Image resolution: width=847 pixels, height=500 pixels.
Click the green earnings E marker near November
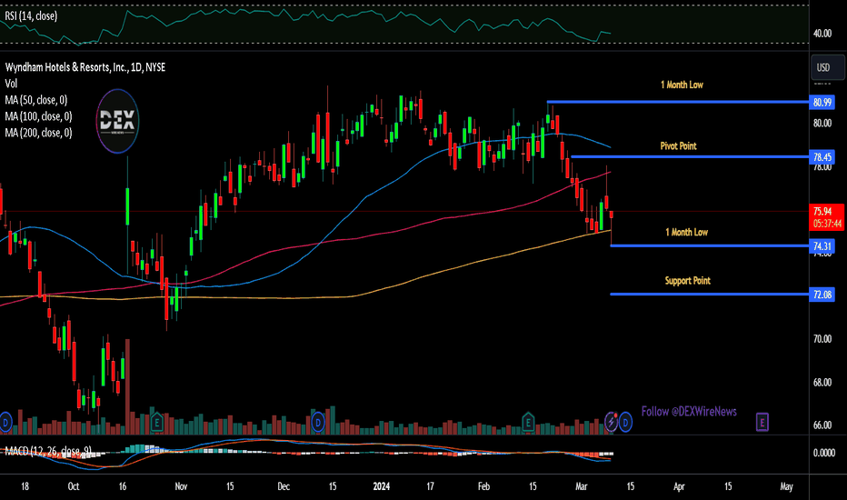tap(156, 422)
